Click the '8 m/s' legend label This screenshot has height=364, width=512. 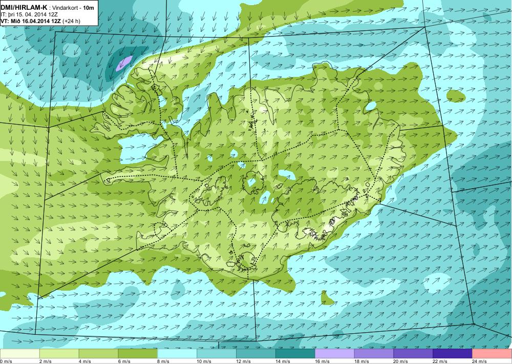click(x=164, y=361)
